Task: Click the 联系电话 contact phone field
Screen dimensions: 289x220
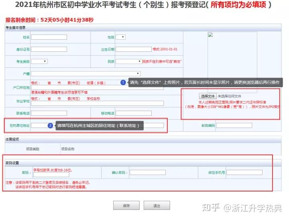Action: (49, 113)
